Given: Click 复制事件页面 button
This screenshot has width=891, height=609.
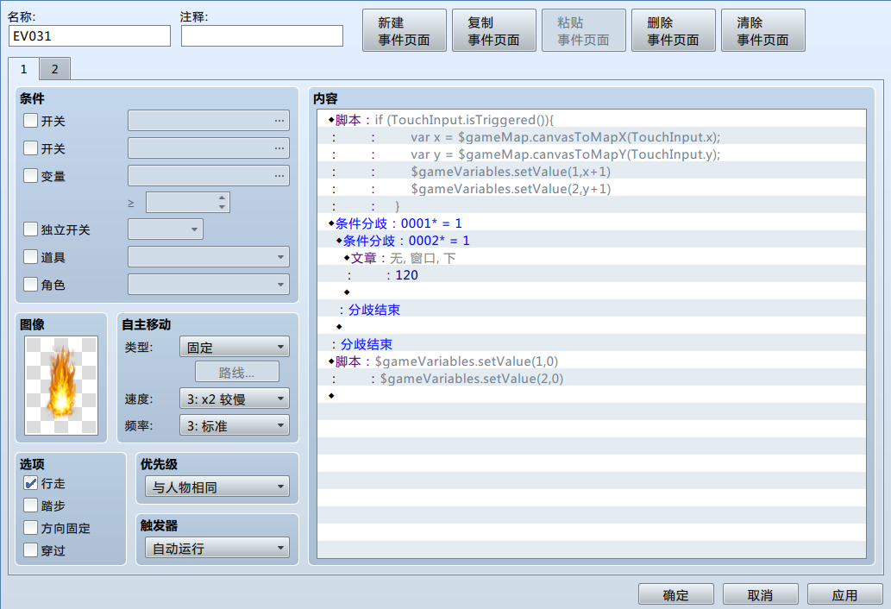Looking at the screenshot, I should pyautogui.click(x=493, y=31).
